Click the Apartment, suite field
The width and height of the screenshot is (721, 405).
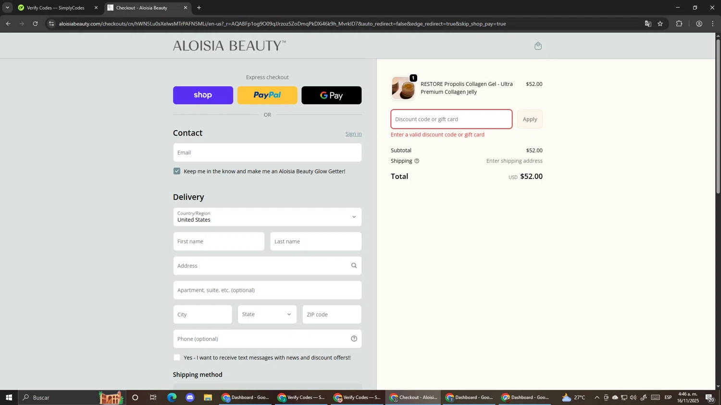coord(267,290)
